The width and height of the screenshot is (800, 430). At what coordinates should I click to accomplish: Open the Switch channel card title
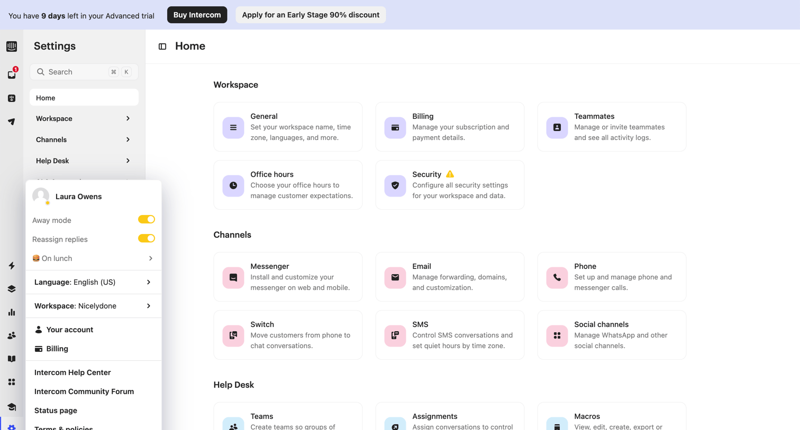[x=262, y=324]
